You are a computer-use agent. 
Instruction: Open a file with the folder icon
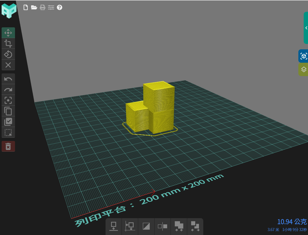(34, 8)
